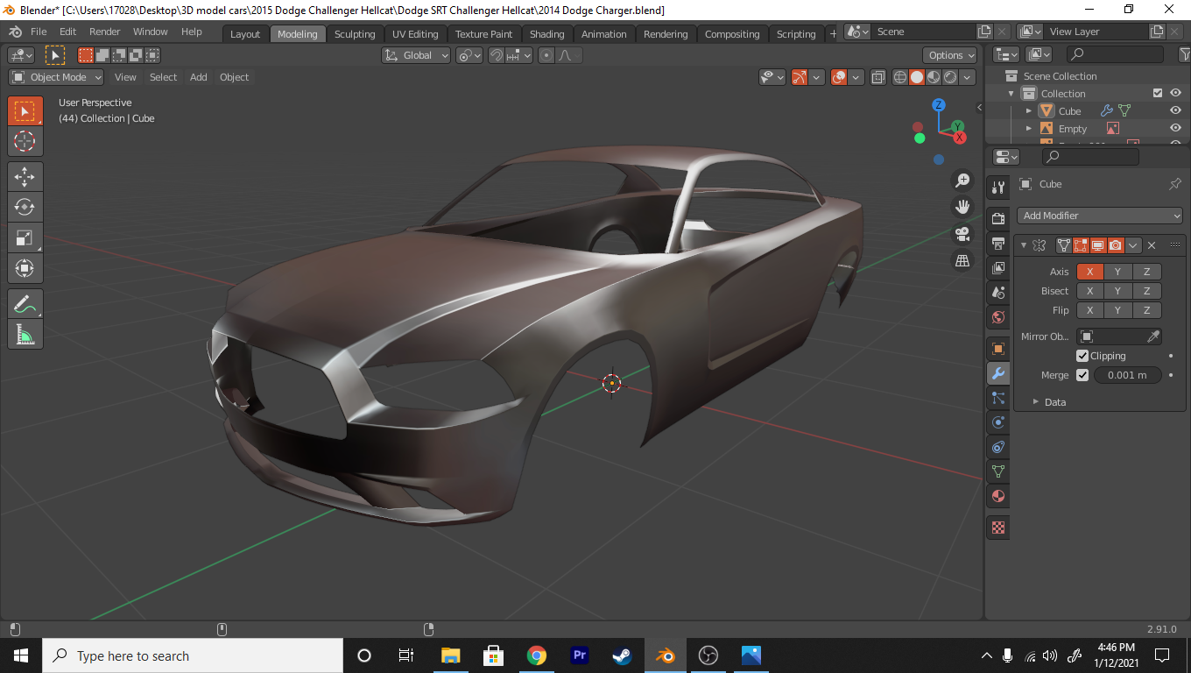Select the Rotate tool

(25, 208)
